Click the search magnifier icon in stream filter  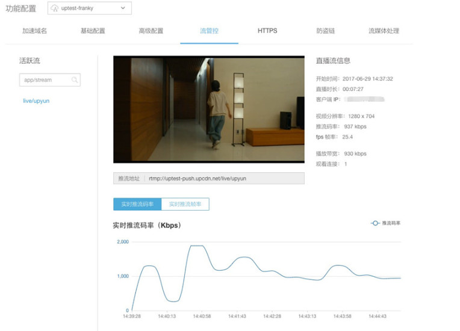pos(74,80)
